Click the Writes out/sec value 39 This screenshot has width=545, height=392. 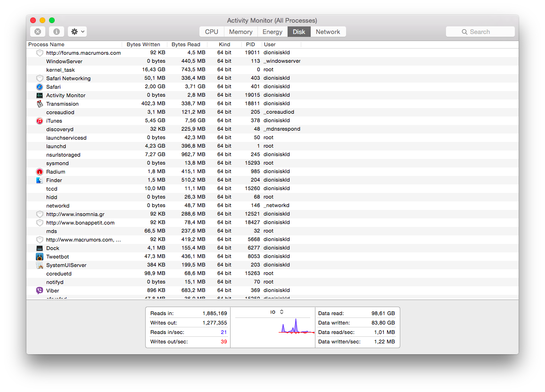(224, 342)
